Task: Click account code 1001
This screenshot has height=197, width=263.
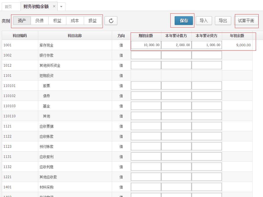Action: 7,45
